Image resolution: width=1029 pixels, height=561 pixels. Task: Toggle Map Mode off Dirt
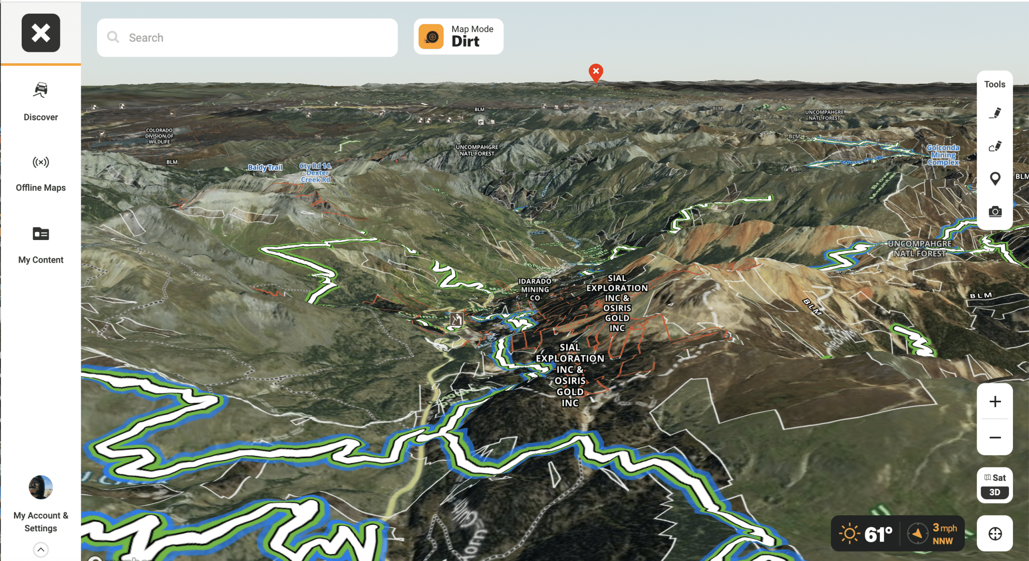458,36
